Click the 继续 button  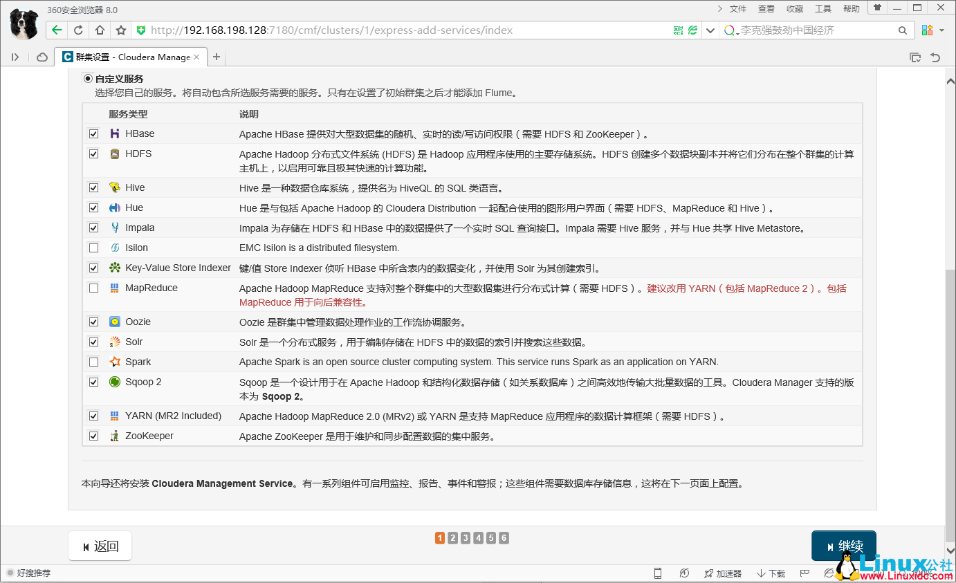pos(843,546)
